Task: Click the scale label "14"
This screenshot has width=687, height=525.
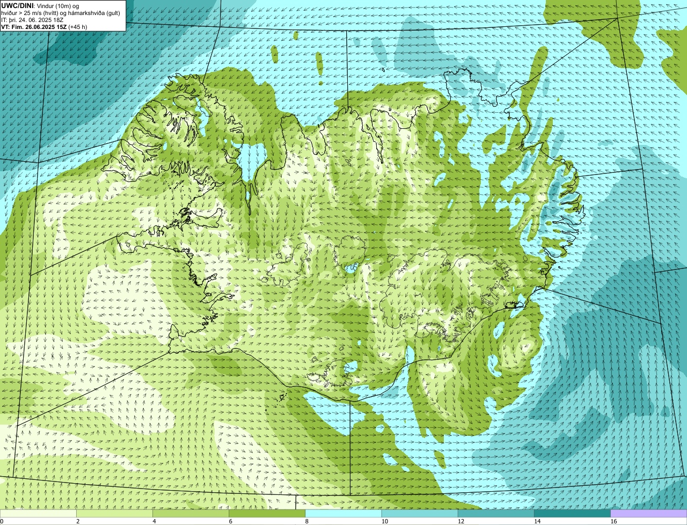Action: pyautogui.click(x=537, y=521)
